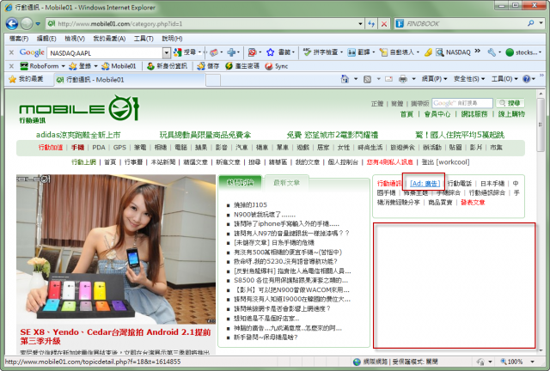
Task: Click the featured photo of woman holding phone
Action: [116, 249]
